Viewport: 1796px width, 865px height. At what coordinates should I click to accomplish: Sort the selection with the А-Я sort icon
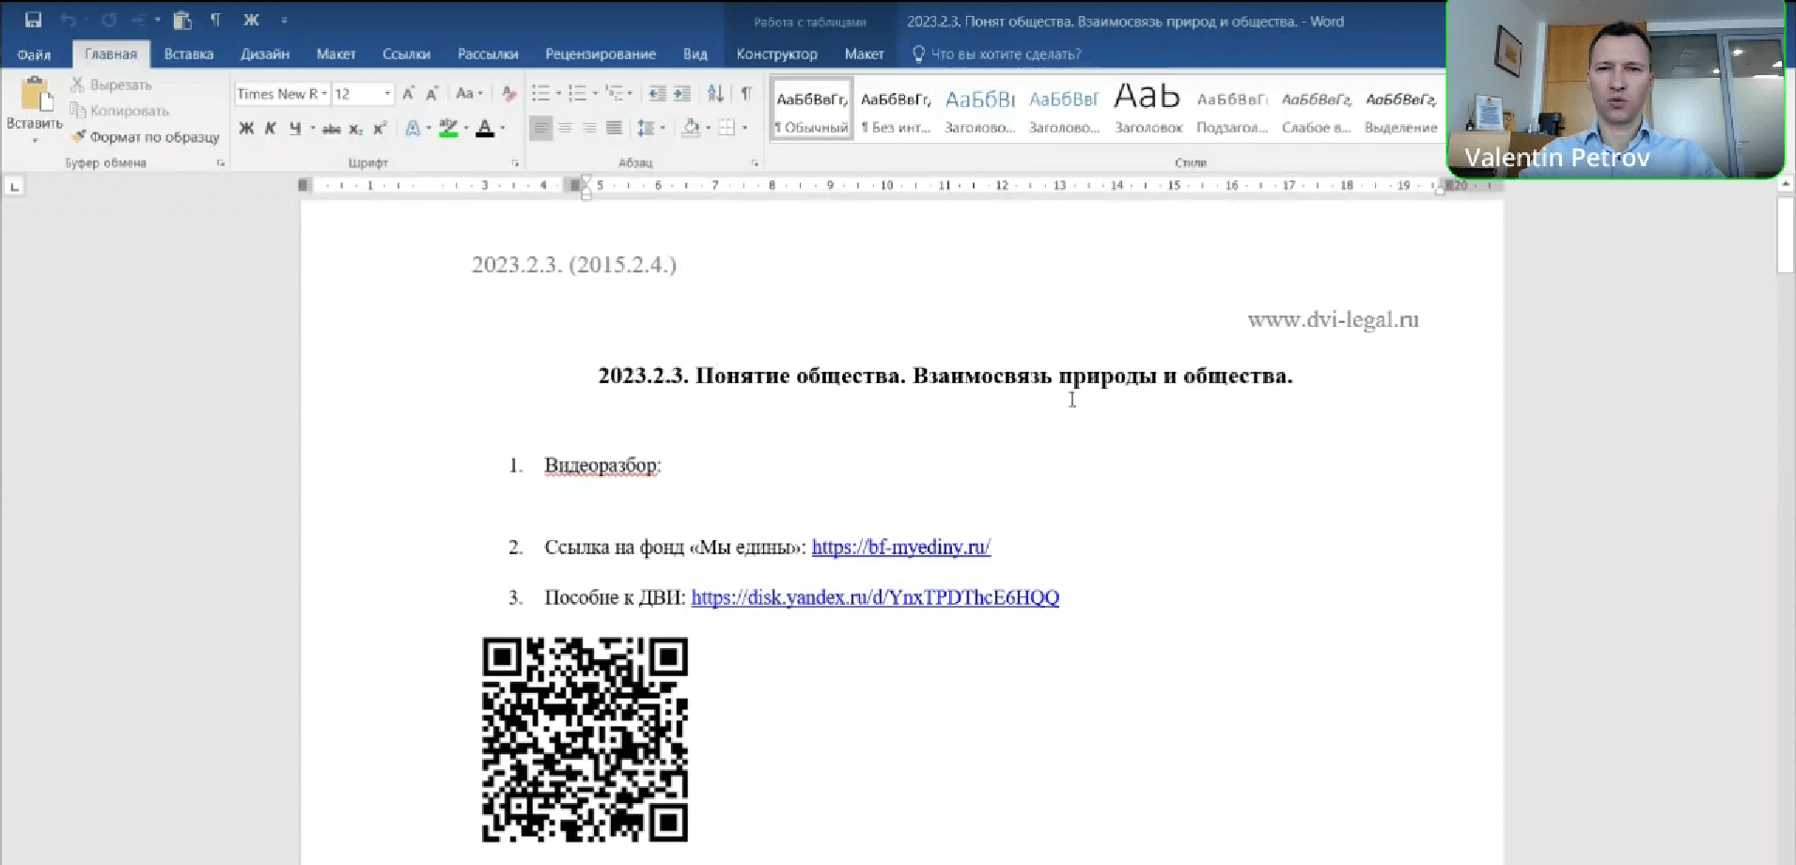click(716, 94)
